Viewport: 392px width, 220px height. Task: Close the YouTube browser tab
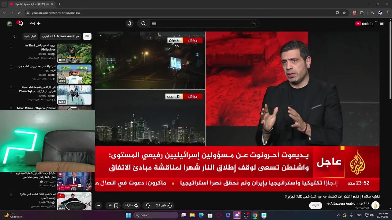[x=52, y=4]
